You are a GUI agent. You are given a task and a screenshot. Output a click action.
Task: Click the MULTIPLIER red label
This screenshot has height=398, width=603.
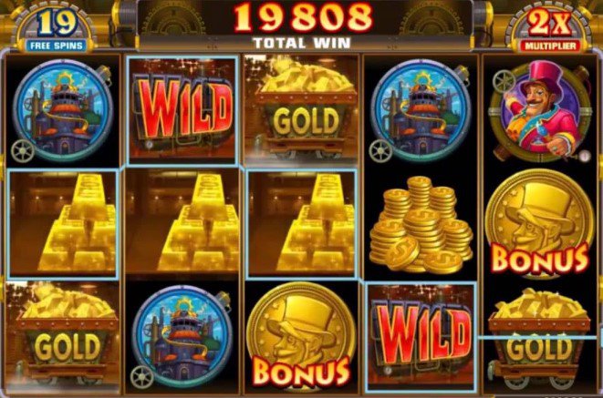click(551, 46)
